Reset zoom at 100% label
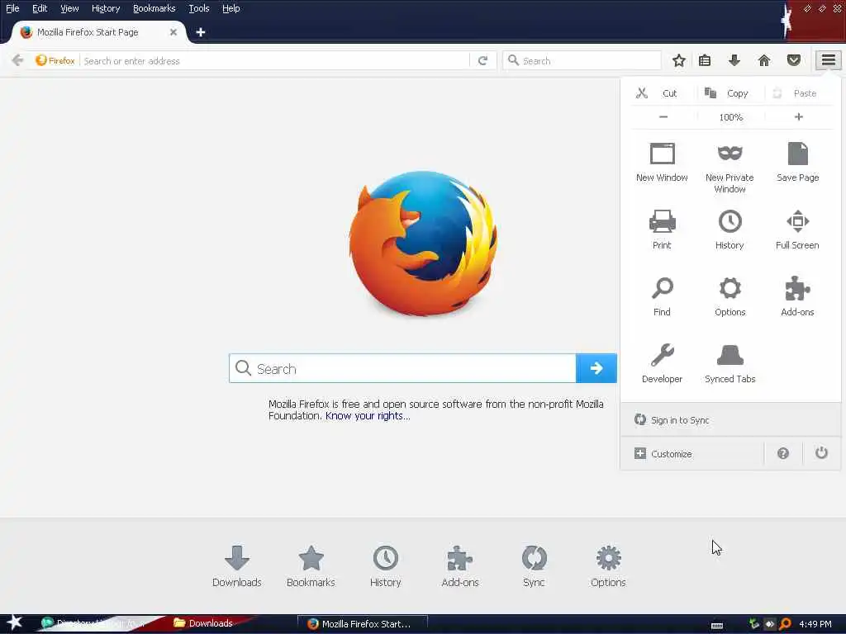This screenshot has width=846, height=634. (731, 117)
